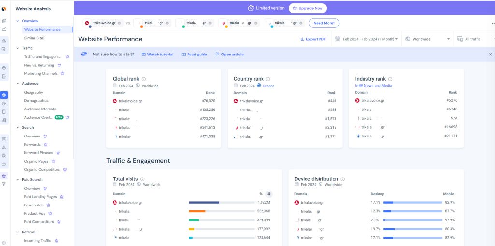Select Geography under Audience

(33, 92)
